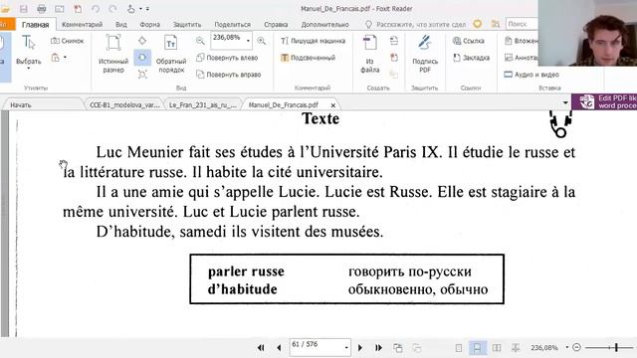Expand the arrow under Выбрать
Viewport: 637px width, 358px height.
pos(29,69)
